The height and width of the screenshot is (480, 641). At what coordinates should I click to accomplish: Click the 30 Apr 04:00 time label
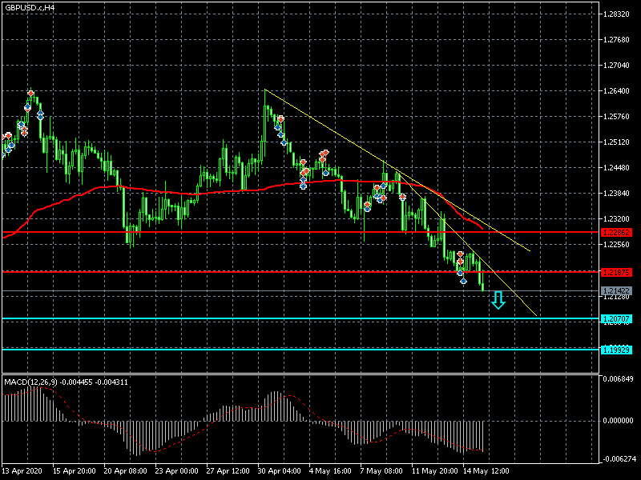(x=279, y=472)
